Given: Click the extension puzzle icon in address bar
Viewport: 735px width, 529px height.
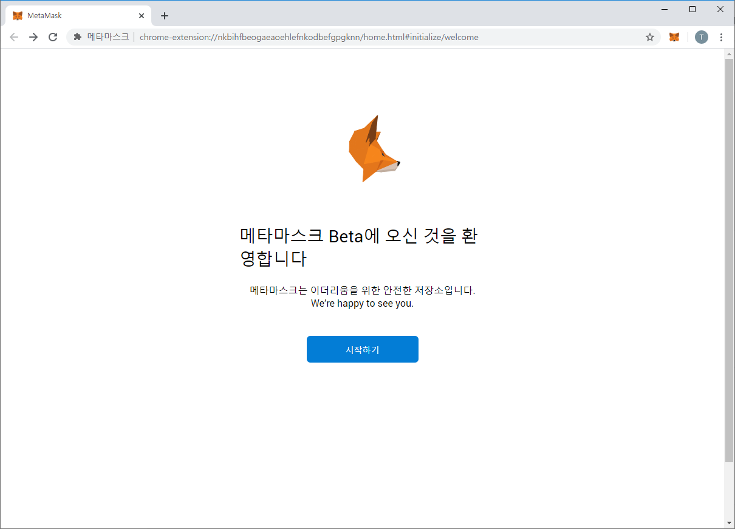Looking at the screenshot, I should [78, 37].
